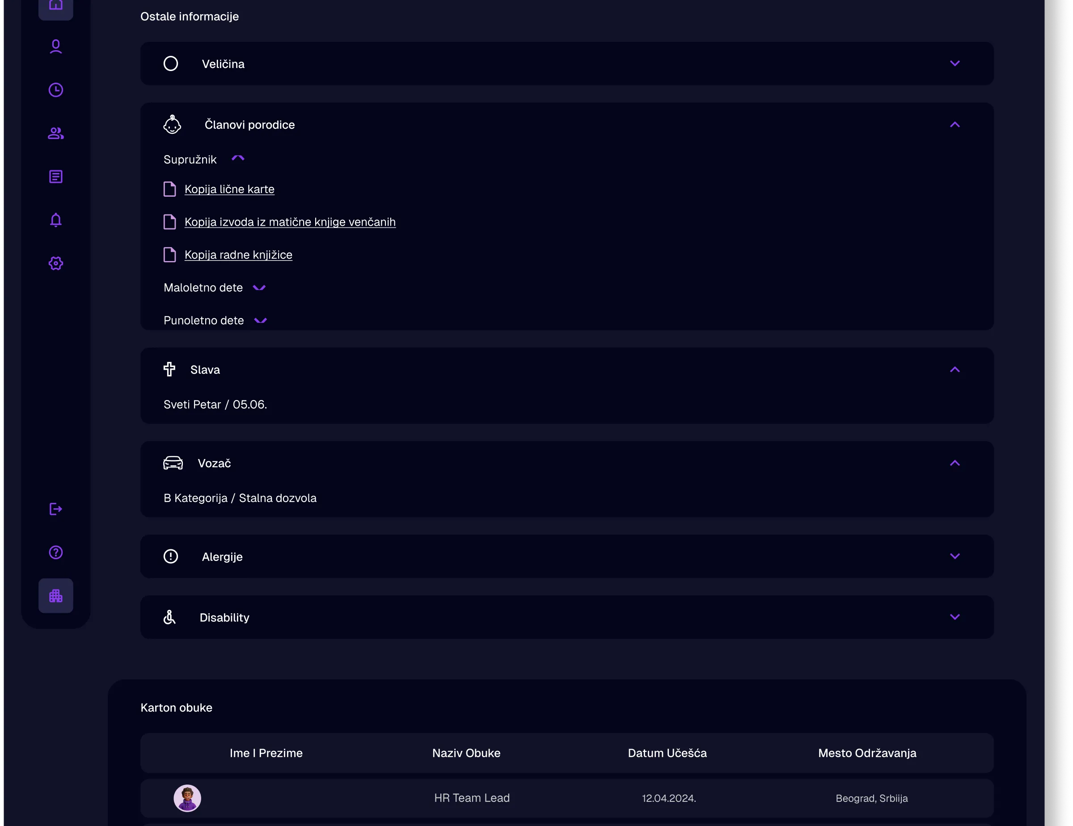Screen dimensions: 1073x826
Task: Collapse the Supružnik subsection
Action: pyautogui.click(x=238, y=159)
